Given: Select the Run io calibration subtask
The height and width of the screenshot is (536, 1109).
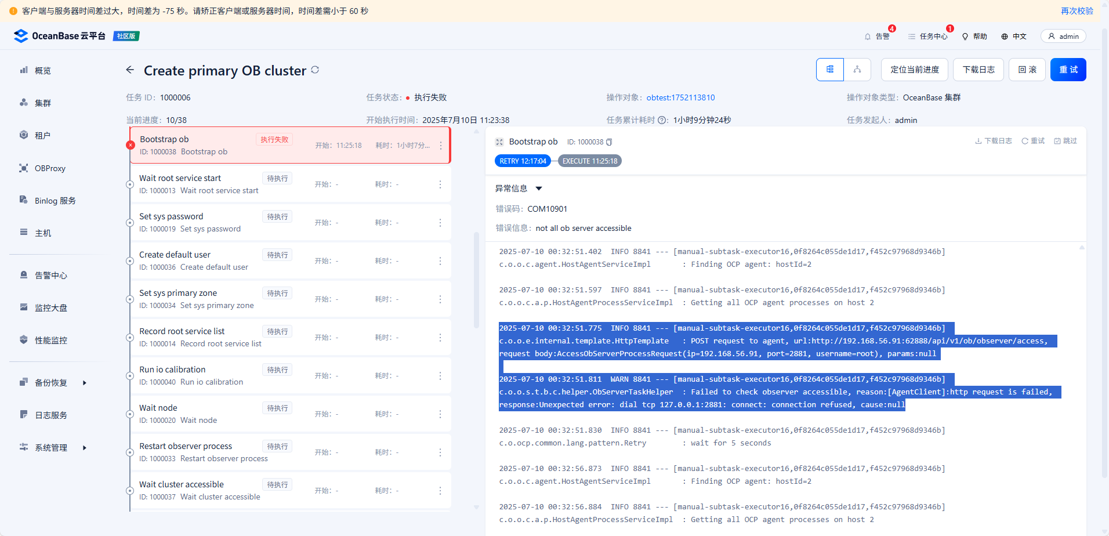Looking at the screenshot, I should pyautogui.click(x=290, y=375).
